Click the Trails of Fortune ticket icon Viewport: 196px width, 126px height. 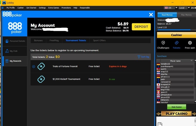pyautogui.click(x=41, y=66)
